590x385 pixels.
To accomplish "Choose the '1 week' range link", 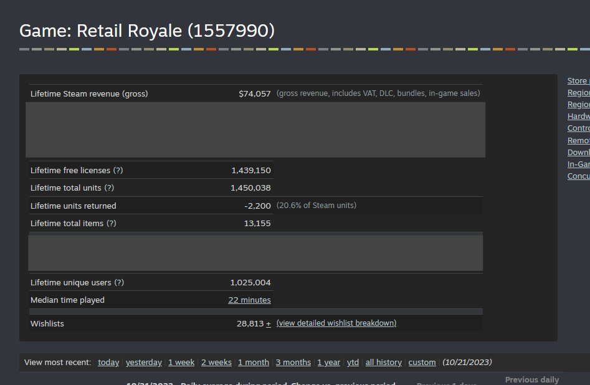I will point(181,362).
